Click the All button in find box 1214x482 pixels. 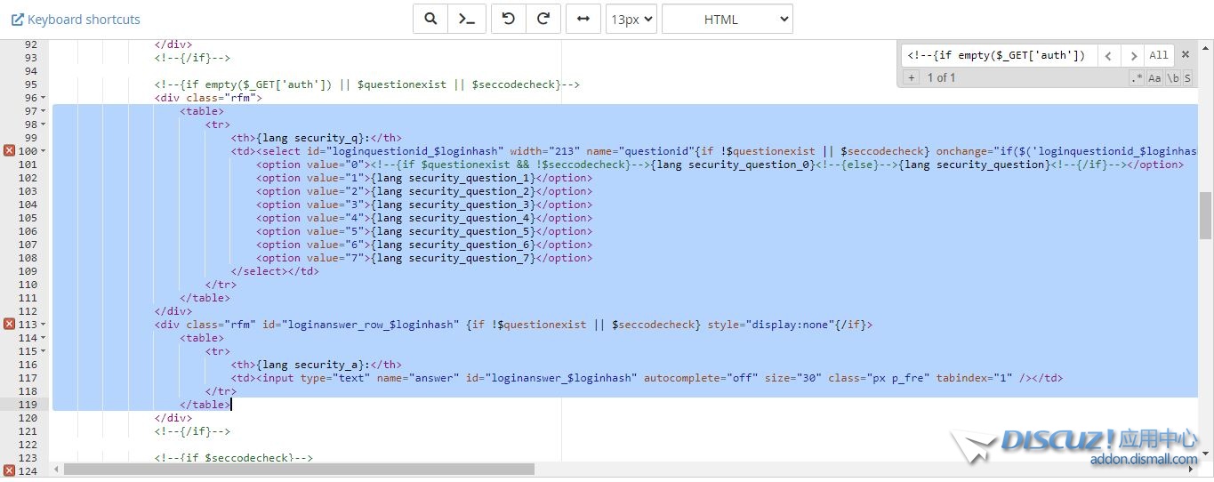tap(1158, 55)
